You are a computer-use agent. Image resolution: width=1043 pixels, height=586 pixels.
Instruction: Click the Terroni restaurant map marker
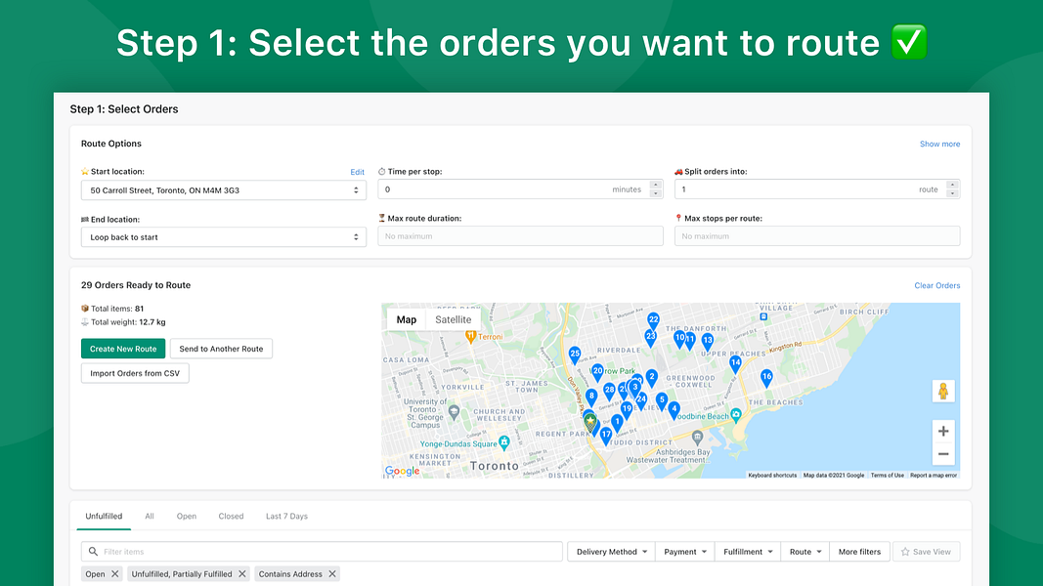(470, 337)
